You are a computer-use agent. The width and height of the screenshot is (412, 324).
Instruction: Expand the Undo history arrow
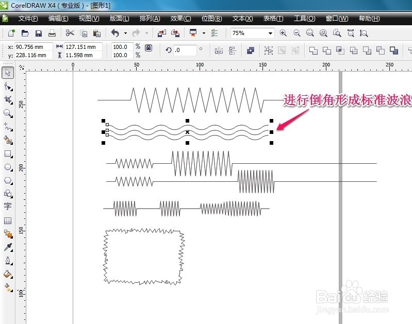coord(125,33)
